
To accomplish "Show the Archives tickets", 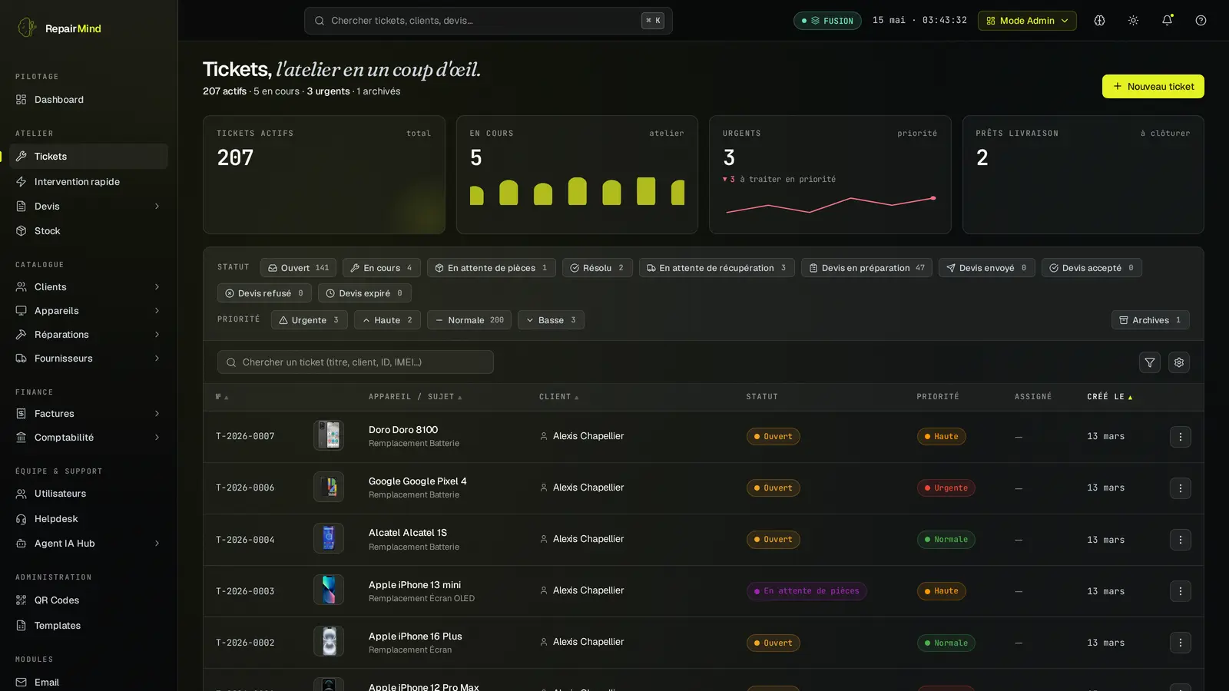I will [1150, 320].
